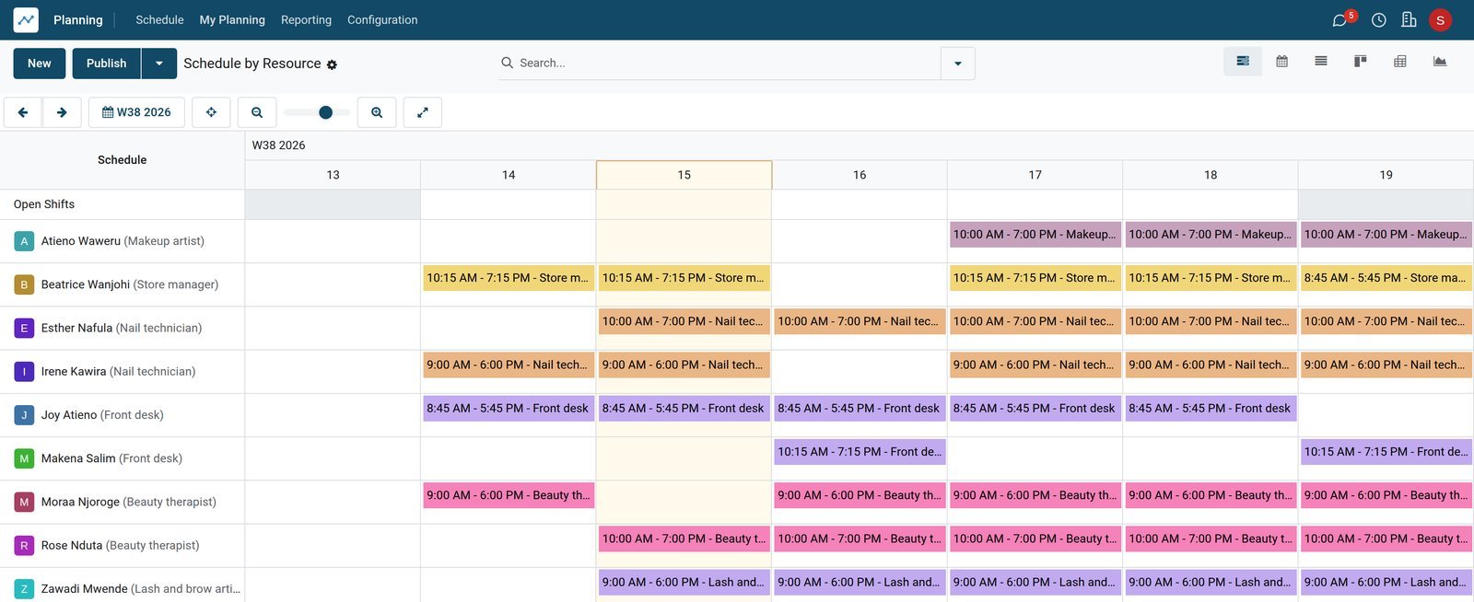Open Moraa Njoroge's shift on day 14
Image resolution: width=1474 pixels, height=602 pixels.
click(x=509, y=495)
